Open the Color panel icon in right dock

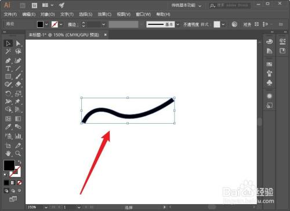pos(269,42)
